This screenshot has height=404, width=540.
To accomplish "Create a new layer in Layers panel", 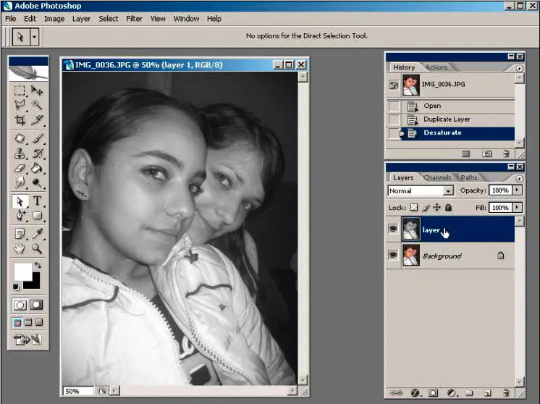I will point(487,392).
